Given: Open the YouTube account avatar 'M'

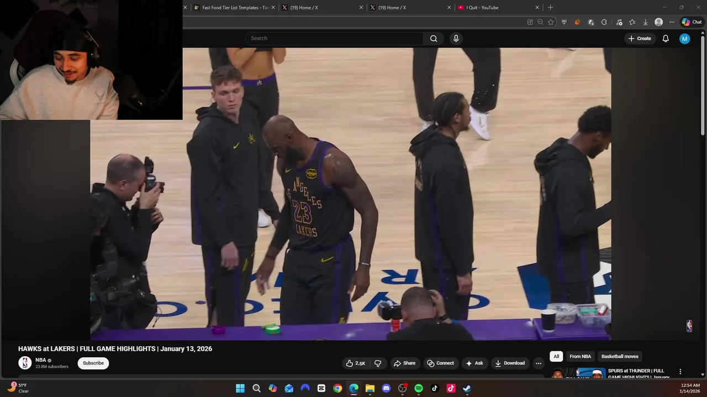Looking at the screenshot, I should 684,39.
